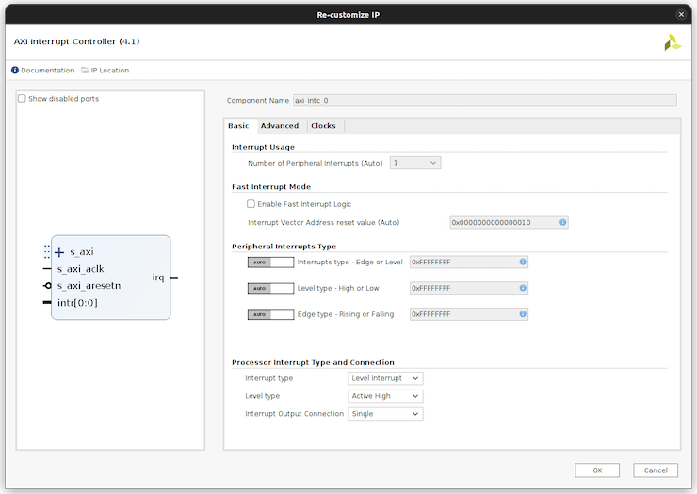Open the Interrupt type dropdown

coord(385,378)
